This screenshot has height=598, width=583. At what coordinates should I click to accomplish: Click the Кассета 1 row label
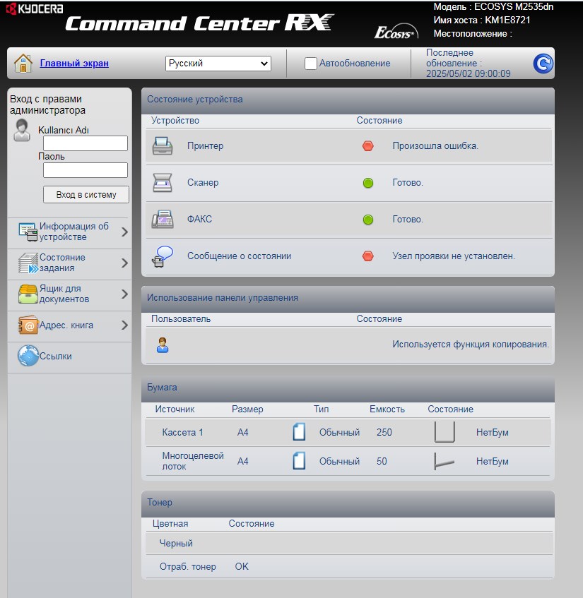tap(182, 433)
